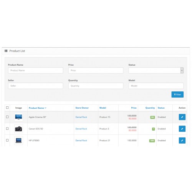Click the edit pencil for HP LP3065
This screenshot has height=192, width=192.
pos(182,141)
